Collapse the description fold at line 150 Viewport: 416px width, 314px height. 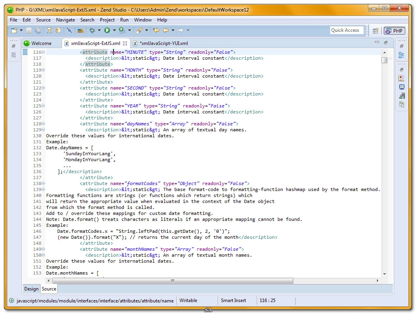pos(43,255)
